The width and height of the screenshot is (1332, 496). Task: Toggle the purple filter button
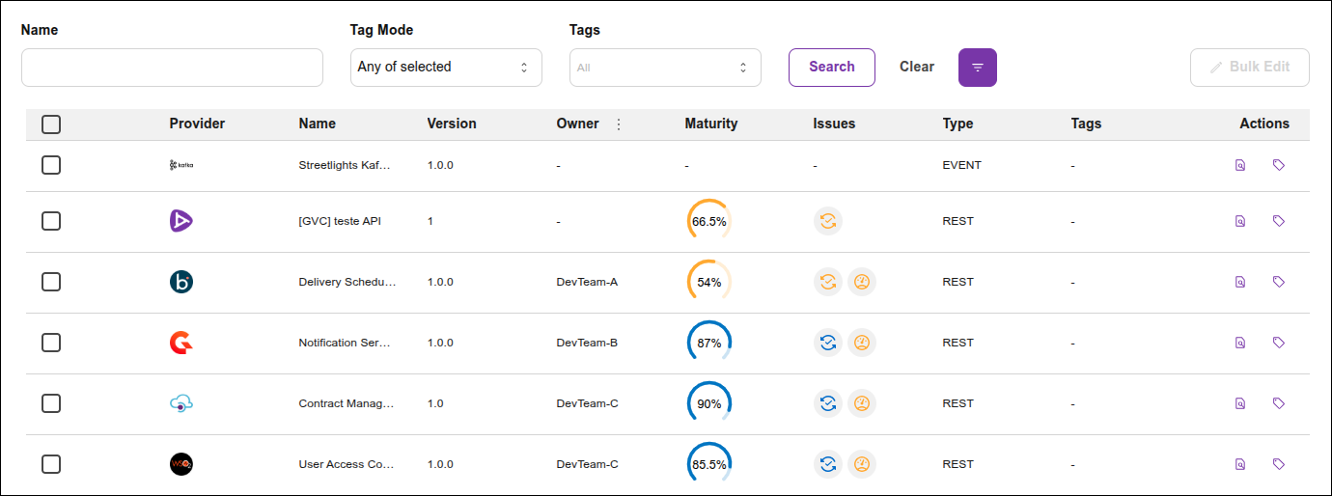coord(978,68)
